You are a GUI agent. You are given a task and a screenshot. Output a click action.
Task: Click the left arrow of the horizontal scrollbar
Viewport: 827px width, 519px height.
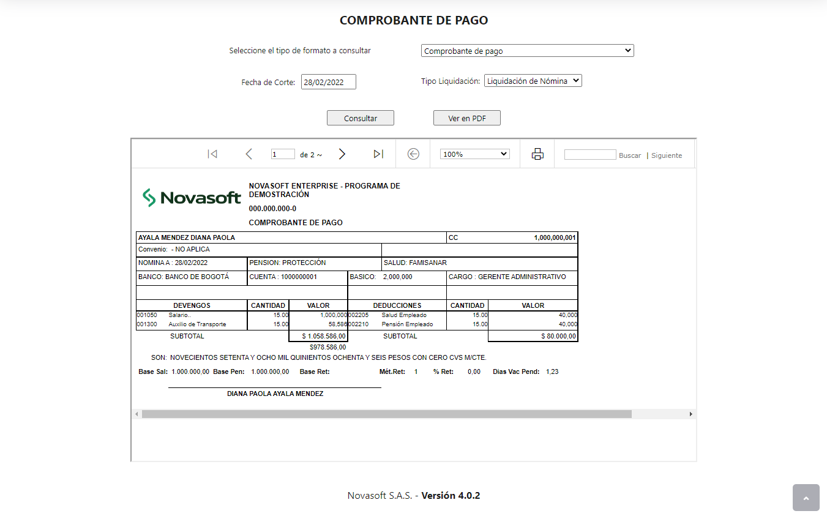(x=135, y=414)
